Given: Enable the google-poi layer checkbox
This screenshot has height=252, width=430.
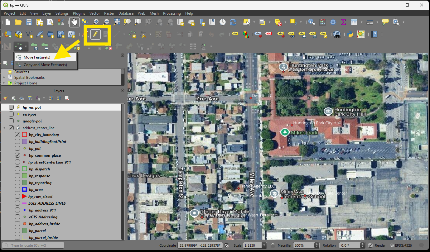Looking at the screenshot, I should [11, 121].
